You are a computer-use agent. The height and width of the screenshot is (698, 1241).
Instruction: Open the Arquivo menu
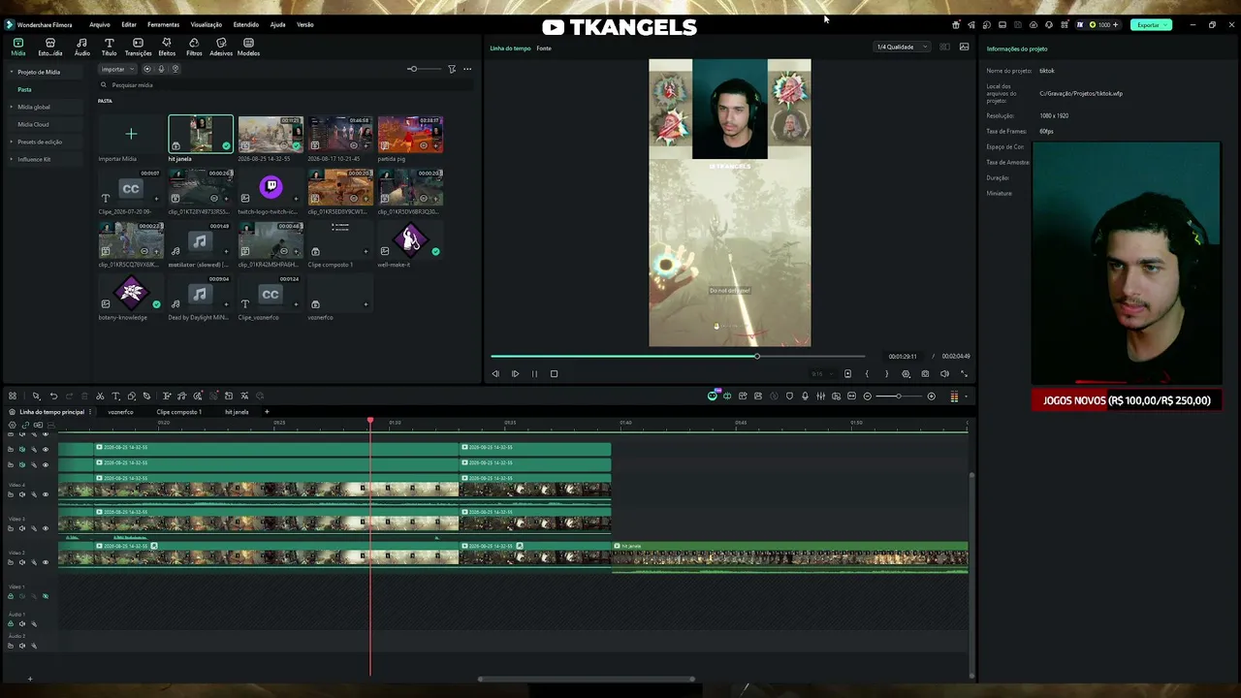(x=99, y=24)
